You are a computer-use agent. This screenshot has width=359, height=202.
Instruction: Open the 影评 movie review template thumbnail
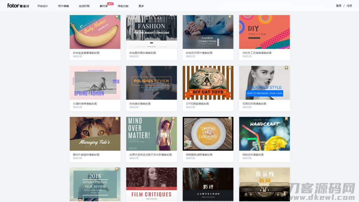click(x=208, y=184)
